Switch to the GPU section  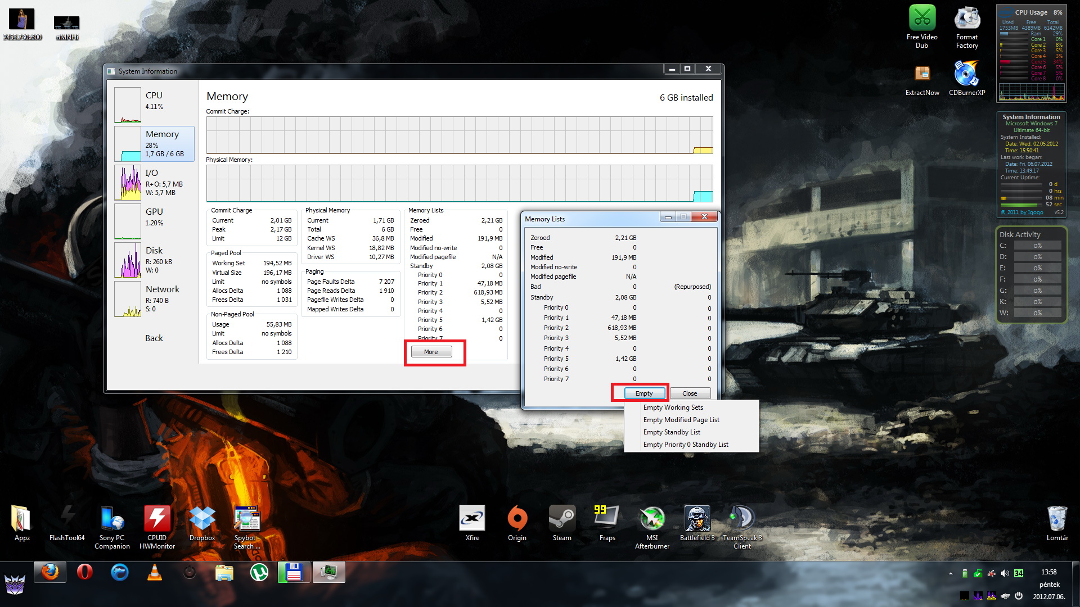154,221
